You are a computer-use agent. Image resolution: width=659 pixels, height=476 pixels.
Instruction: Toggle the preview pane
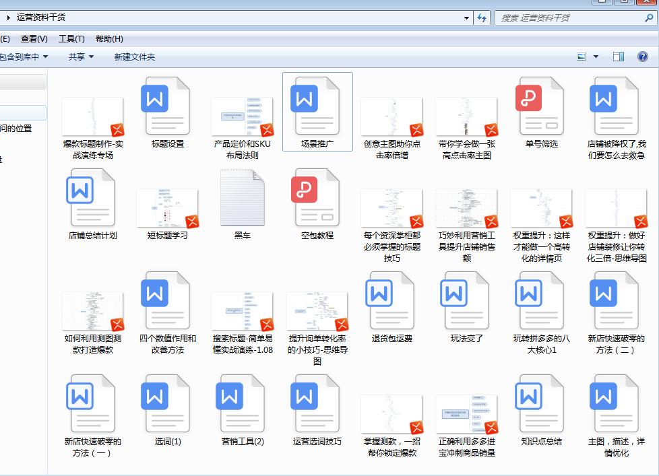pyautogui.click(x=618, y=56)
